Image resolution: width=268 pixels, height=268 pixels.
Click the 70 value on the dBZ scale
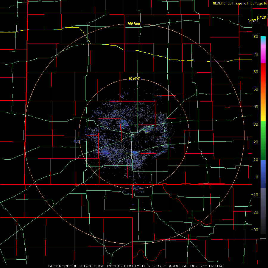256,54
